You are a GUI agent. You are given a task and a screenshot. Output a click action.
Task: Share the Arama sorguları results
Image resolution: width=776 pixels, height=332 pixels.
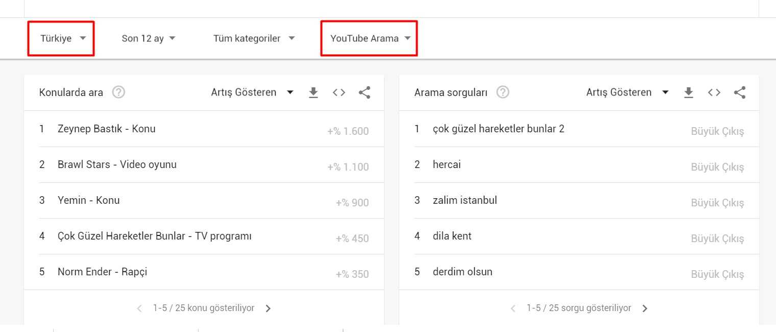[x=739, y=92]
